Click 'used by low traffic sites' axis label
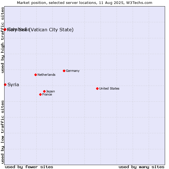 tap(3, 132)
